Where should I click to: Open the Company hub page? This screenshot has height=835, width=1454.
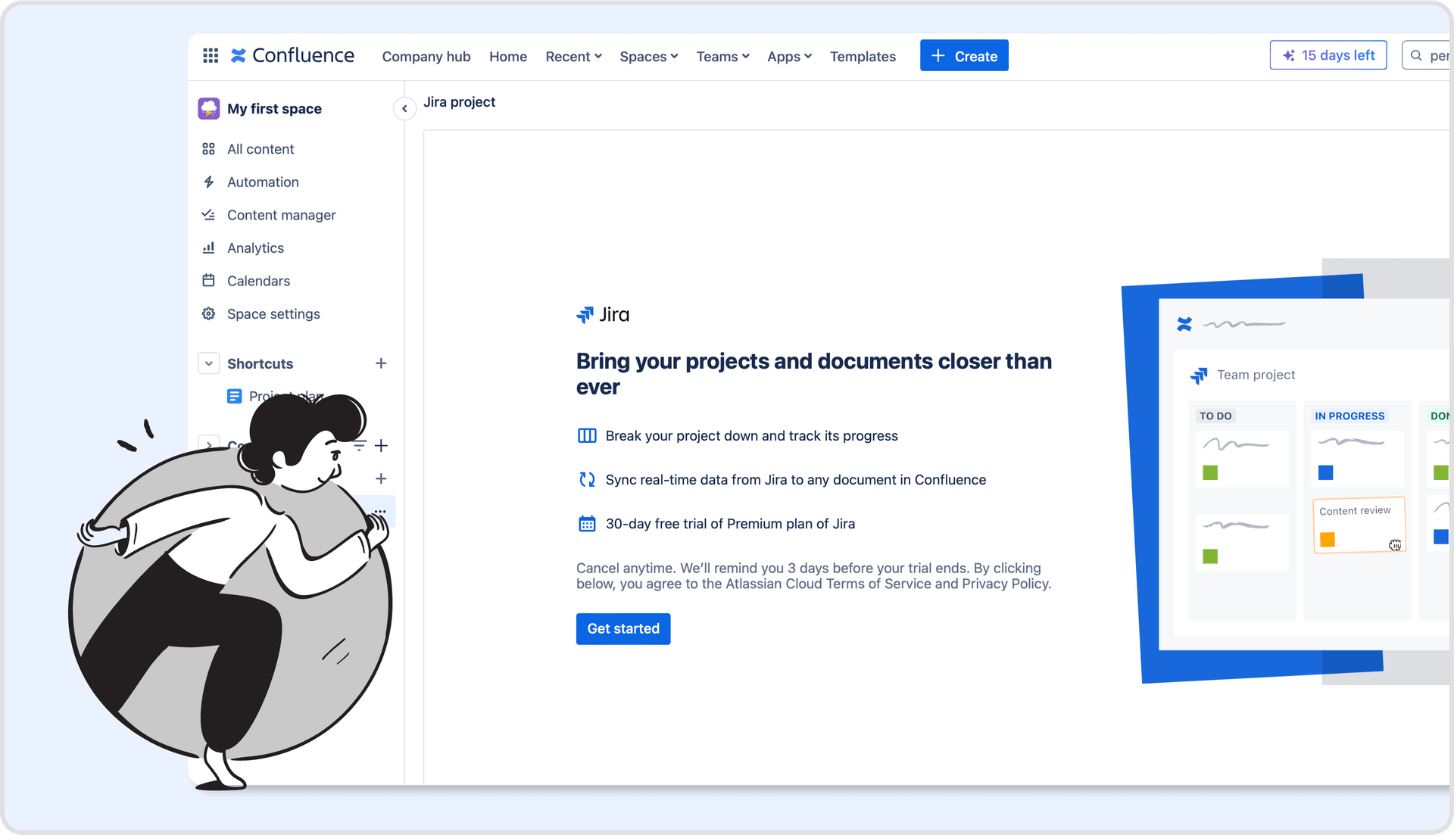(426, 57)
